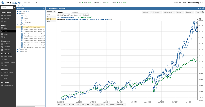
Task: Remove GOOGL series from chart legend
Action: click(x=74, y=17)
